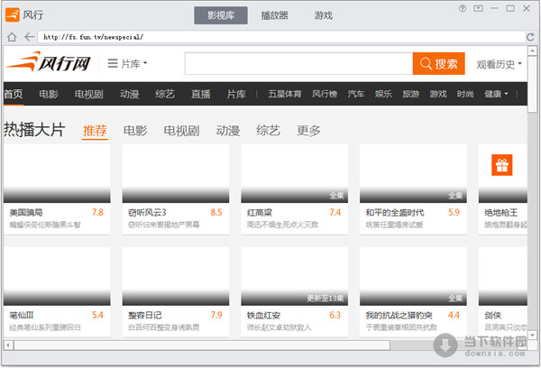Image resolution: width=541 pixels, height=368 pixels.
Task: Expand the 片库 dropdown next to logo
Action: pos(127,64)
